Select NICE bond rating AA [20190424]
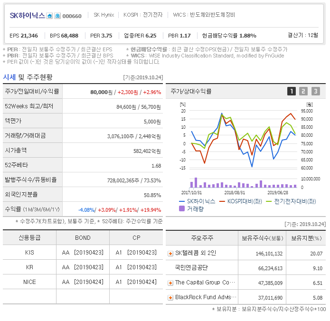 point(83,282)
